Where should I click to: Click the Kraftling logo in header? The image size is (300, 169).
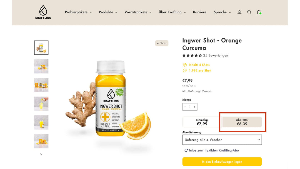coord(43,12)
